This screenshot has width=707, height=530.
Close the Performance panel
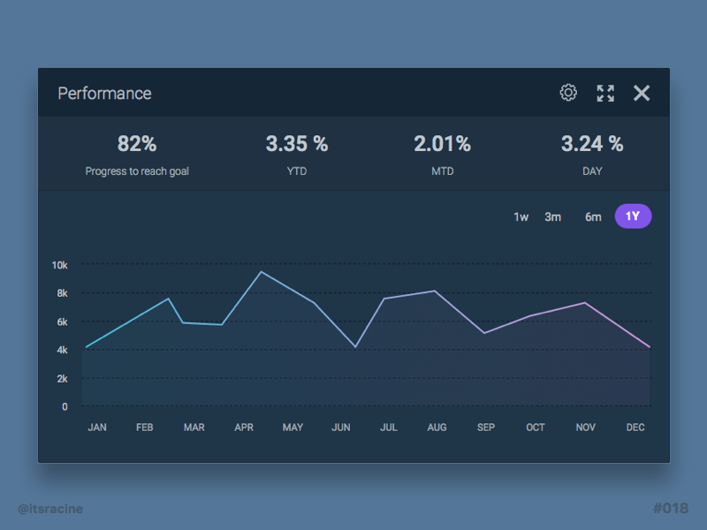[642, 93]
